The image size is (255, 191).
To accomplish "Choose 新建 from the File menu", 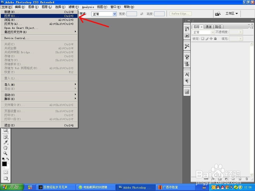I will click(x=39, y=12).
